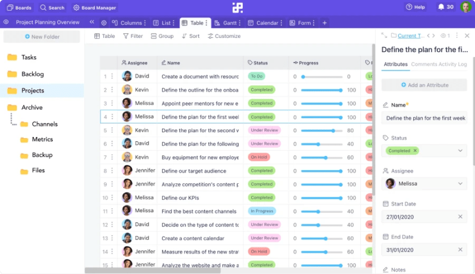The image size is (475, 274).
Task: Open the Channels subfolder
Action: tap(45, 124)
